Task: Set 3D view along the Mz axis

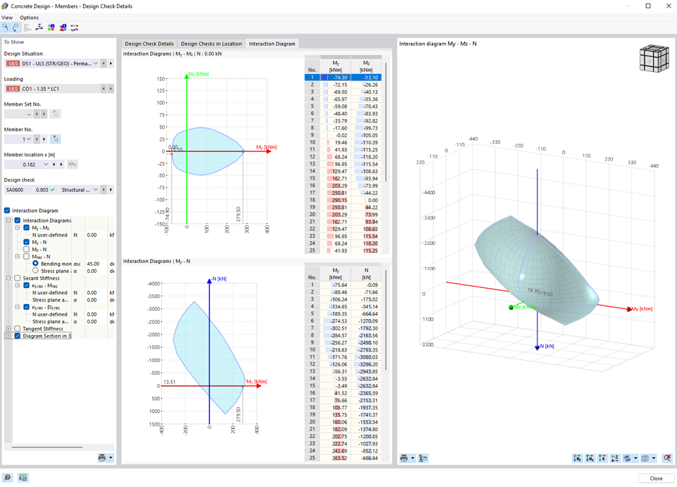Action: pyautogui.click(x=589, y=458)
